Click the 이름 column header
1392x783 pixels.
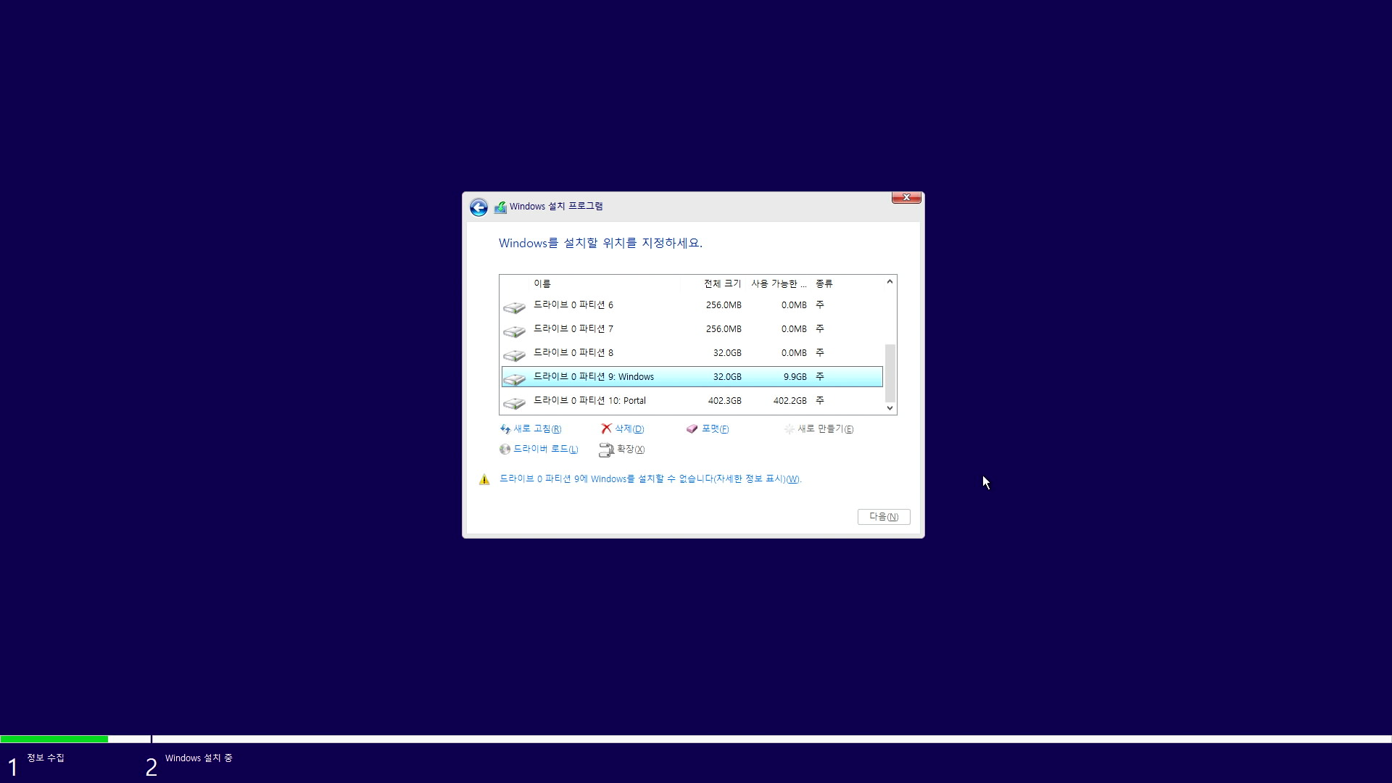[542, 283]
